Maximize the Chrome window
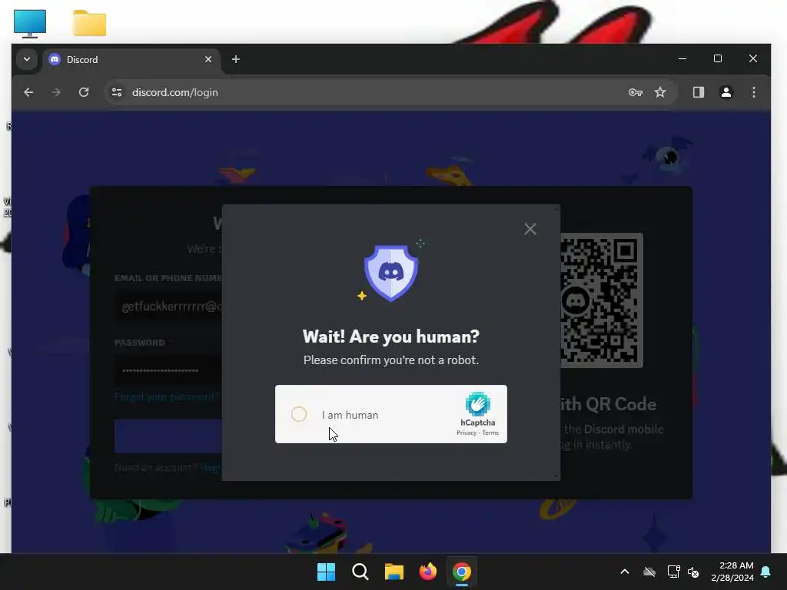787x590 pixels. (x=718, y=58)
